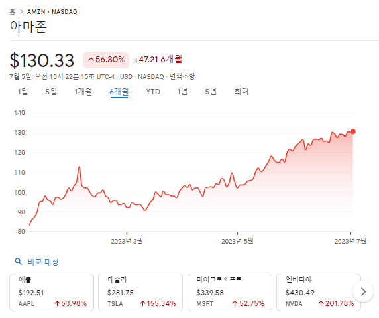Open the 테슬라 TSLA comparison card
379x318 pixels.
click(140, 292)
